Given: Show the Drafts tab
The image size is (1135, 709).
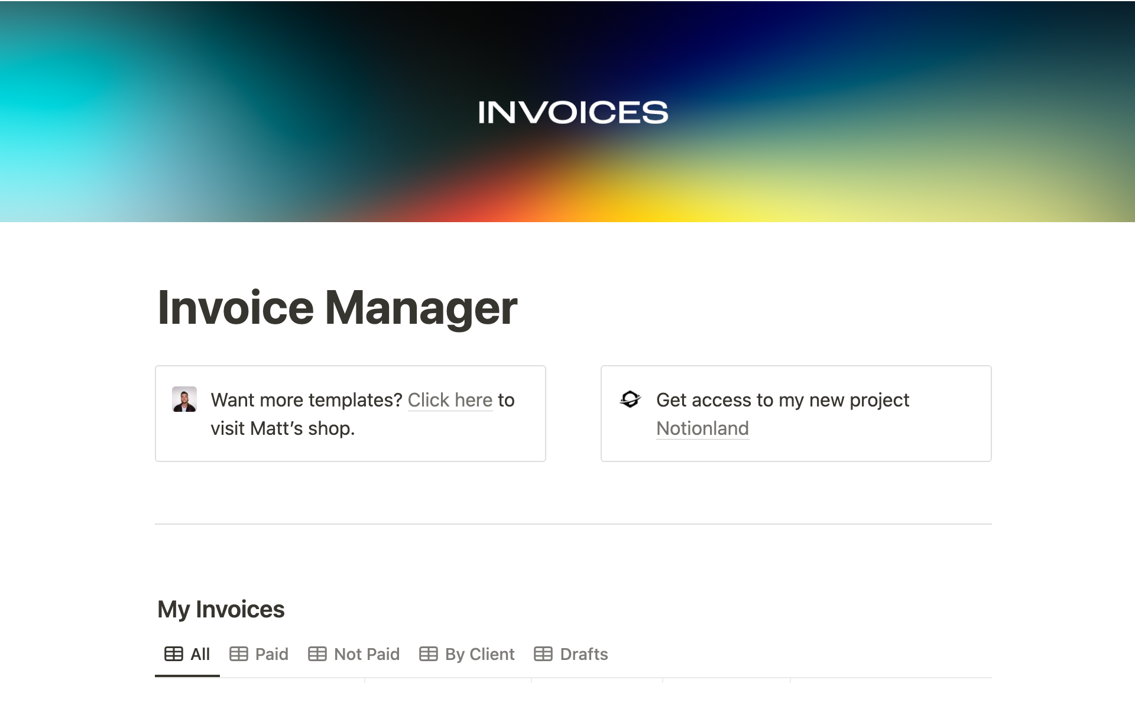Looking at the screenshot, I should pyautogui.click(x=583, y=654).
